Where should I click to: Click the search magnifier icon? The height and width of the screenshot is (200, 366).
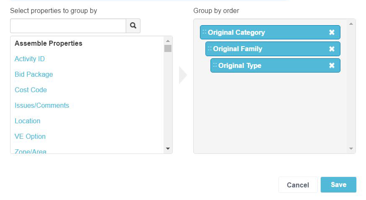point(133,26)
